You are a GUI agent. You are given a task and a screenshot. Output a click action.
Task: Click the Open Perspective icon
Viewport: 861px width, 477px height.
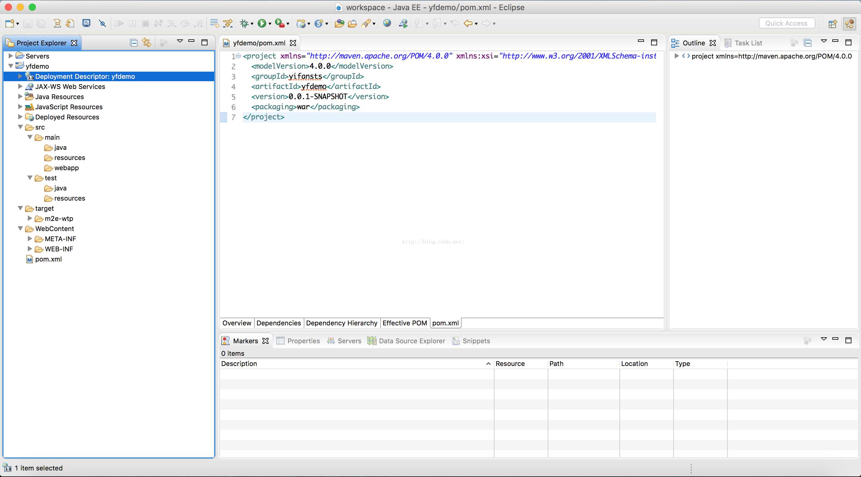tap(833, 24)
